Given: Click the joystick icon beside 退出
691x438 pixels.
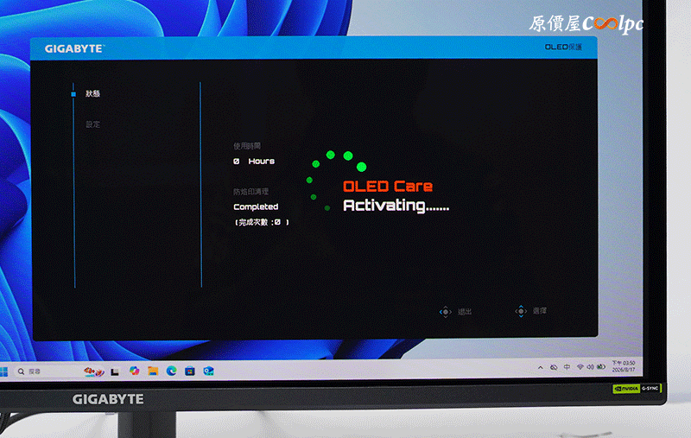Looking at the screenshot, I should click(x=446, y=312).
